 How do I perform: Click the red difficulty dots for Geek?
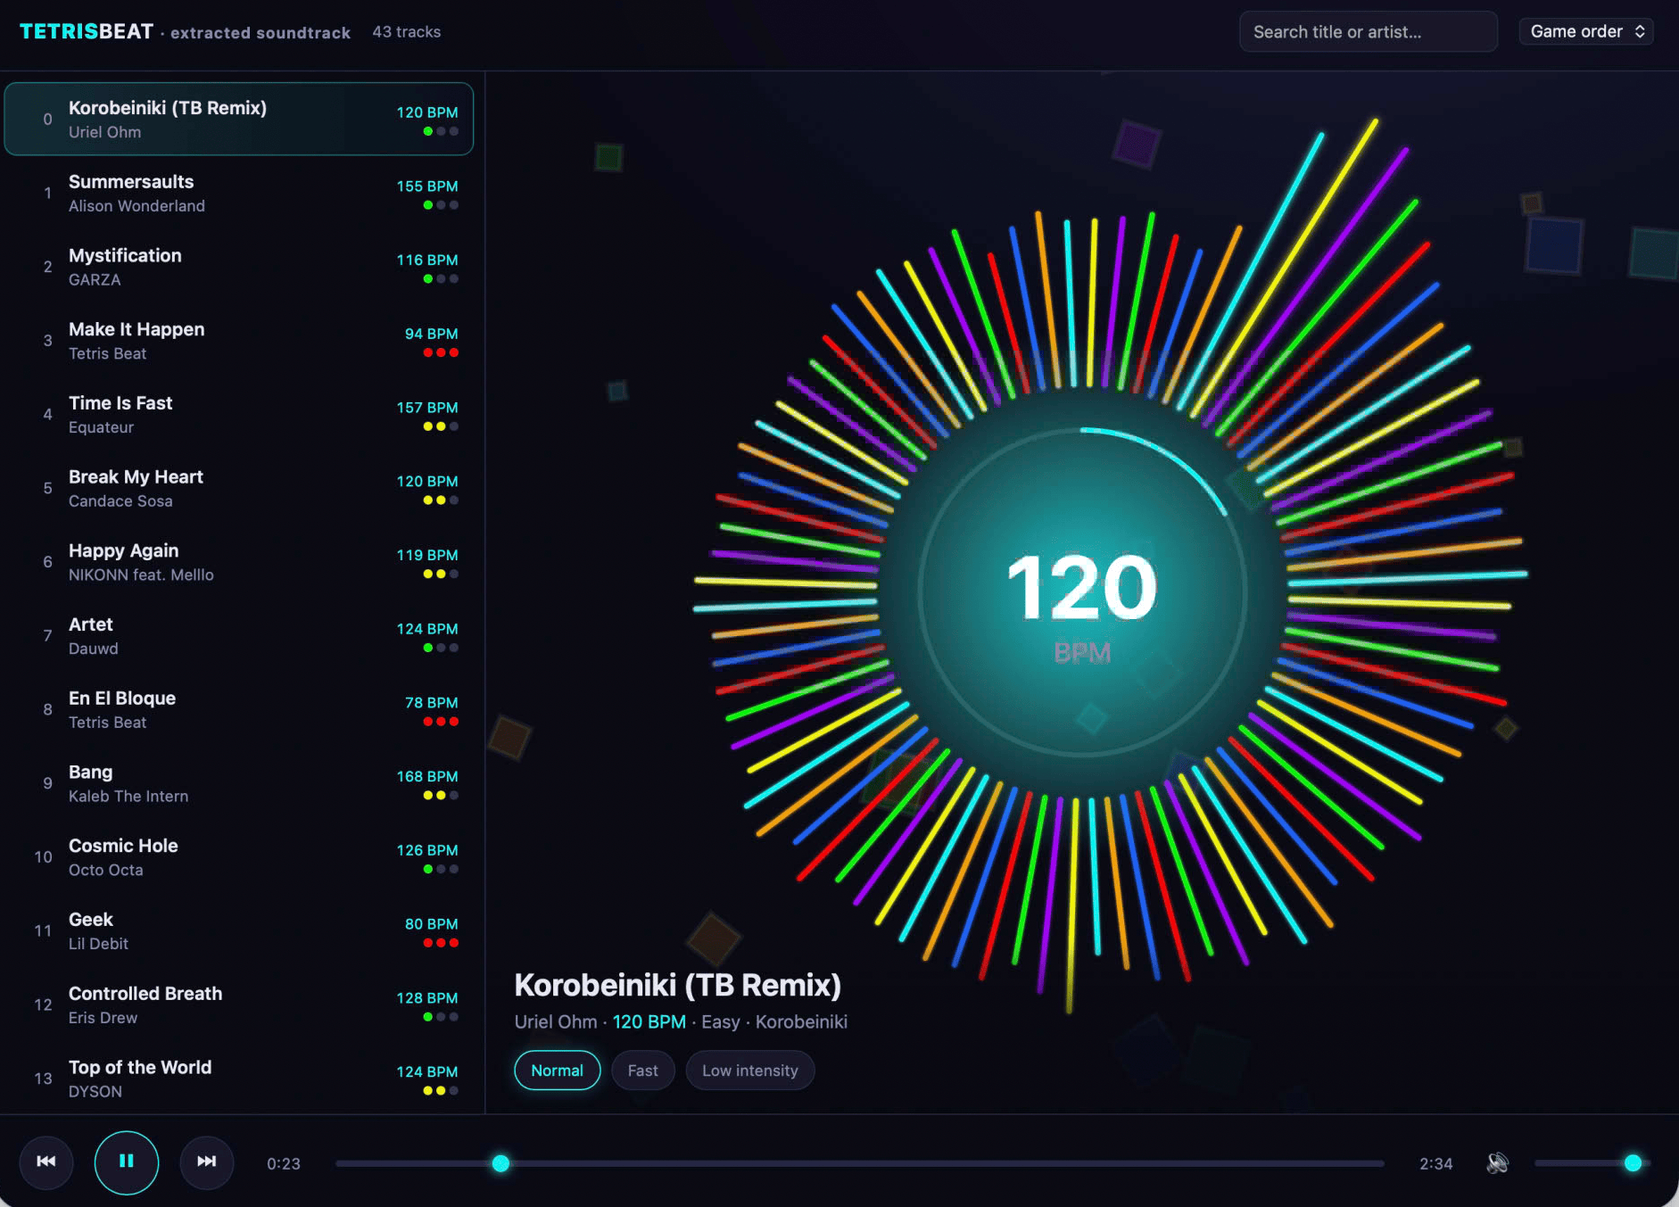tap(441, 943)
